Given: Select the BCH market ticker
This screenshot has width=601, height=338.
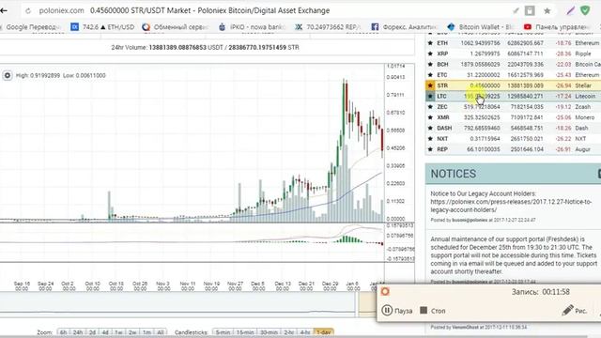Looking at the screenshot, I should coord(442,65).
